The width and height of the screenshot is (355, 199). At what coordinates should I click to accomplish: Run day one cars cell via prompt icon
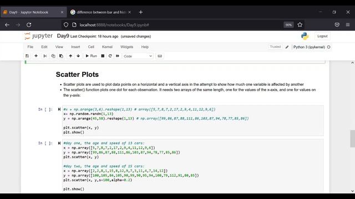pyautogui.click(x=59, y=143)
